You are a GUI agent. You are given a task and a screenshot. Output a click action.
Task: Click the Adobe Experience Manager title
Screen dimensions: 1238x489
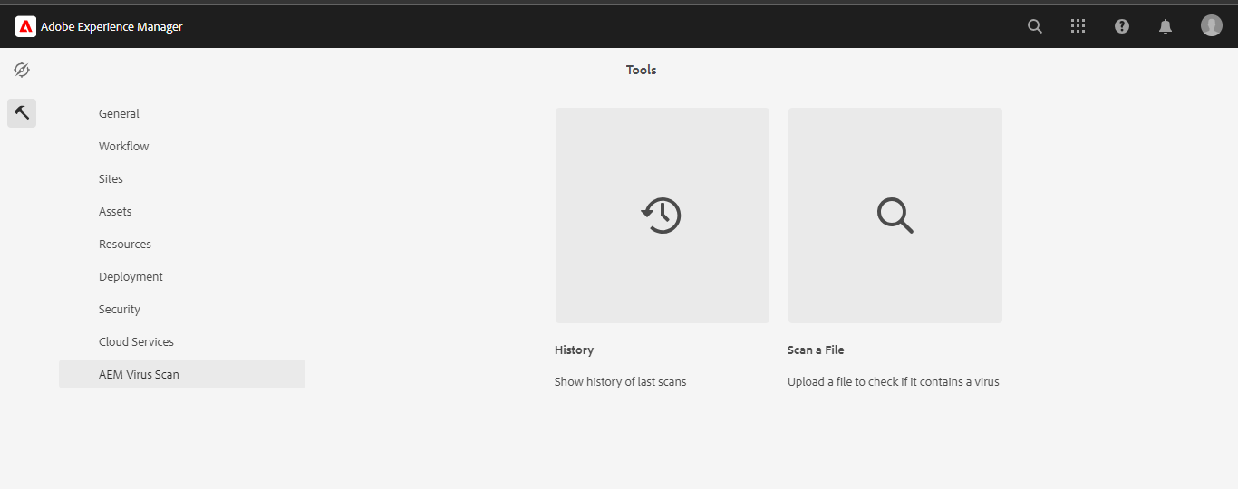111,26
